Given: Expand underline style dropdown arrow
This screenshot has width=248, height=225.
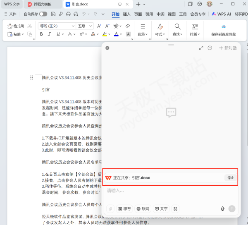Looking at the screenshot, I should click(63, 34).
